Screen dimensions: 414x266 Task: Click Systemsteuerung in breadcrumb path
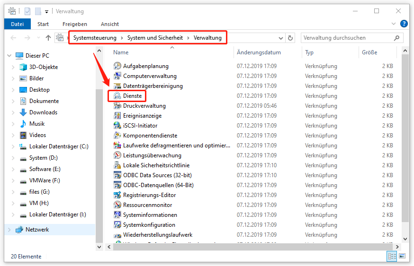[95, 38]
